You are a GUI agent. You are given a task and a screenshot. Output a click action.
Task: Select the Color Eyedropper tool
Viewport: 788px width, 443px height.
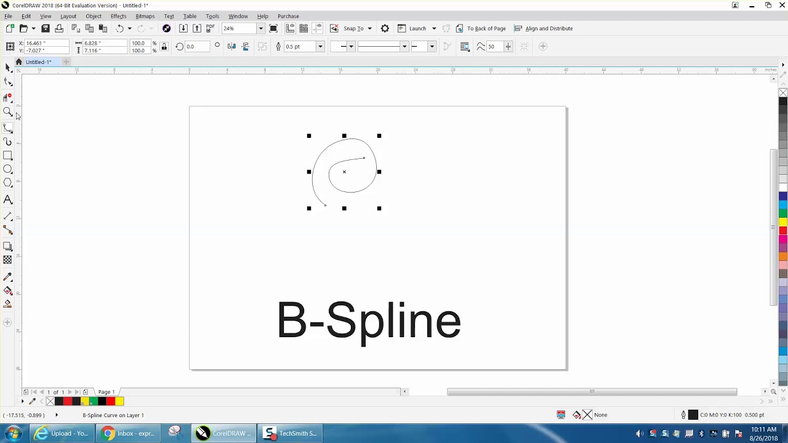(8, 276)
